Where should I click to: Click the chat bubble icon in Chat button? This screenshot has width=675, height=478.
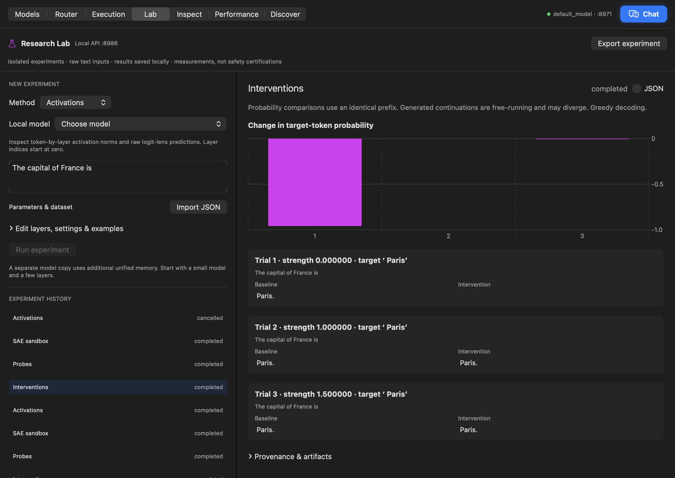[633, 14]
